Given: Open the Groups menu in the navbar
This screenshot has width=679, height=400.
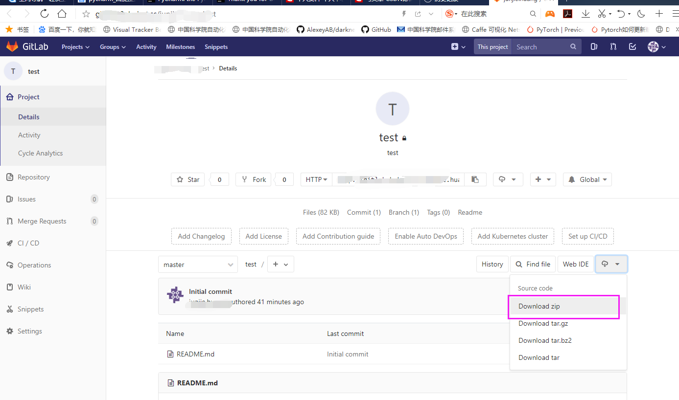Looking at the screenshot, I should (112, 46).
